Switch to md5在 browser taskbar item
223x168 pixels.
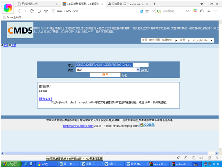pos(46,164)
